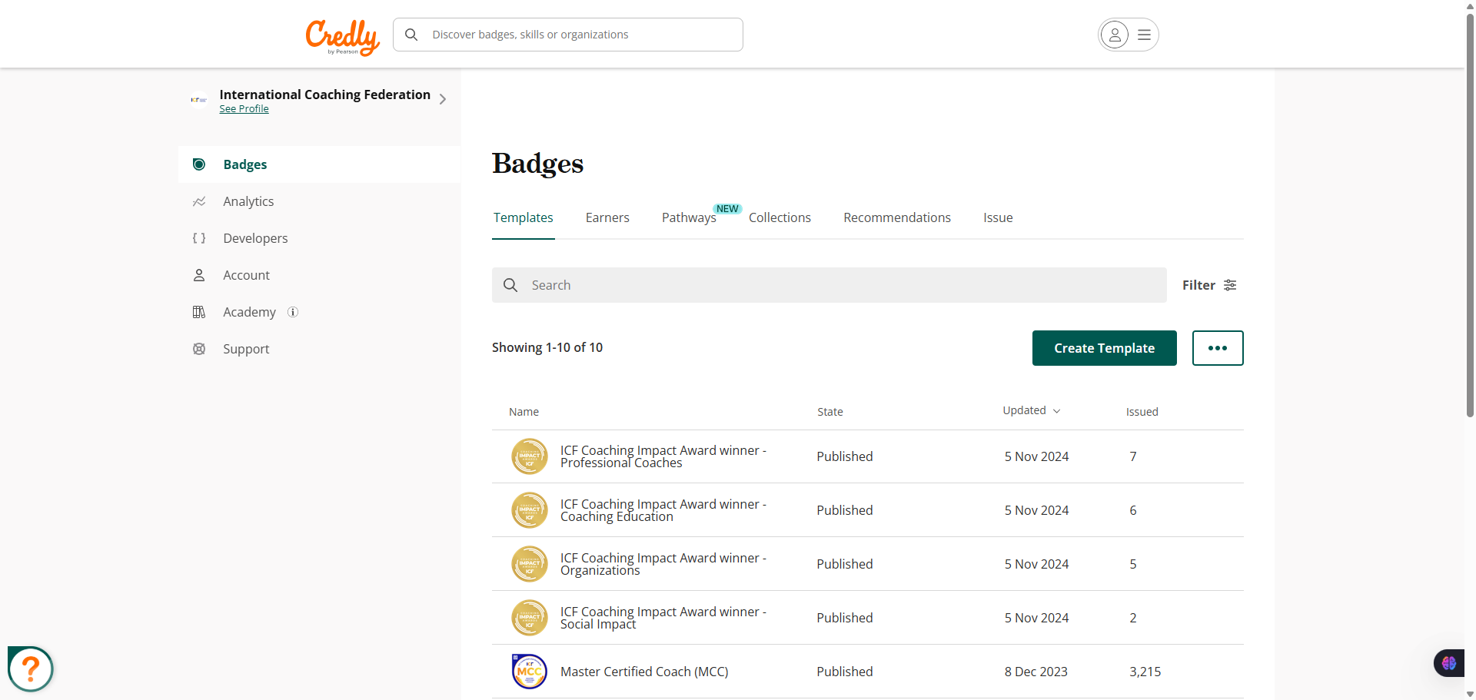Click the Credly logo
The image size is (1476, 700).
coord(343,37)
